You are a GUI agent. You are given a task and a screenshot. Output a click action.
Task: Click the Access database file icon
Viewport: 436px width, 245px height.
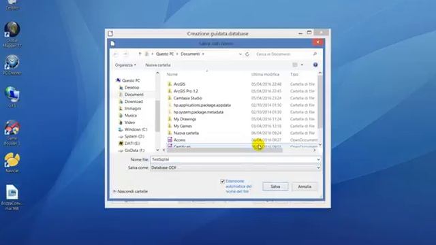pos(170,140)
